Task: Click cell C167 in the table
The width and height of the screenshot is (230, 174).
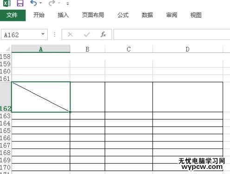Action: point(129,145)
